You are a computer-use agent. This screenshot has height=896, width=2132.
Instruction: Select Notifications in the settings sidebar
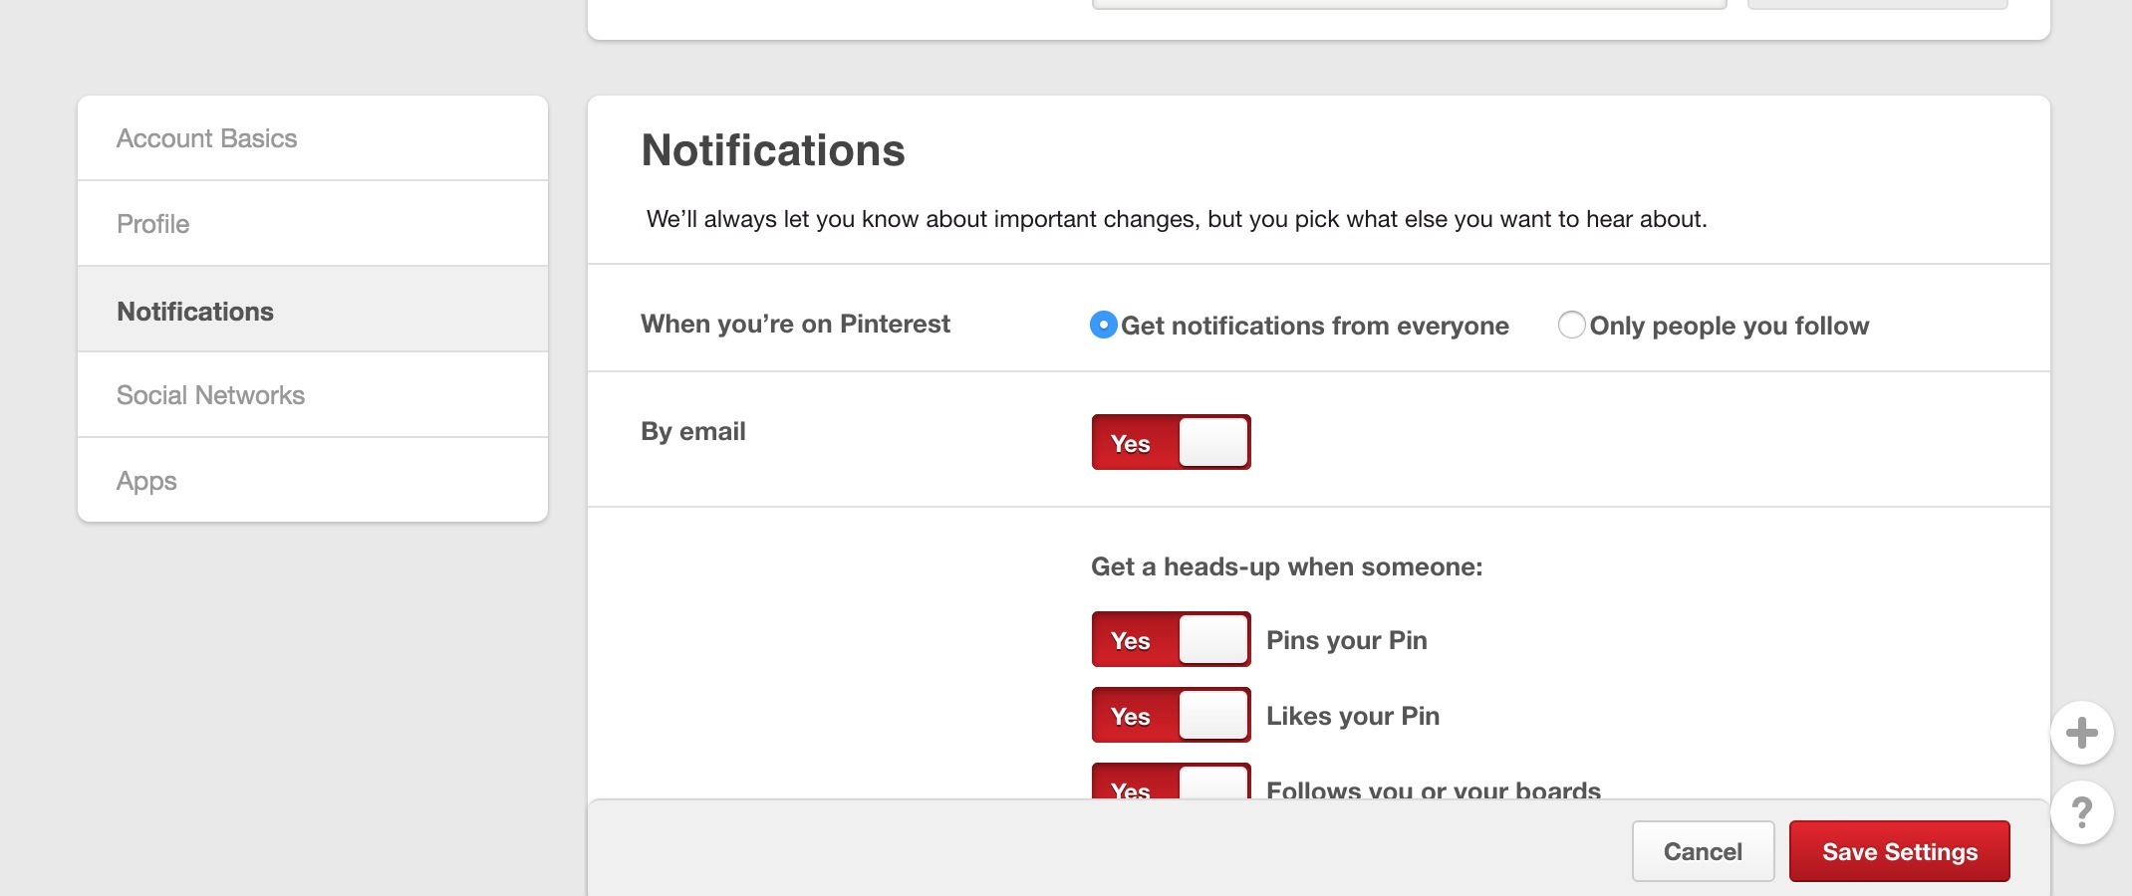195,312
